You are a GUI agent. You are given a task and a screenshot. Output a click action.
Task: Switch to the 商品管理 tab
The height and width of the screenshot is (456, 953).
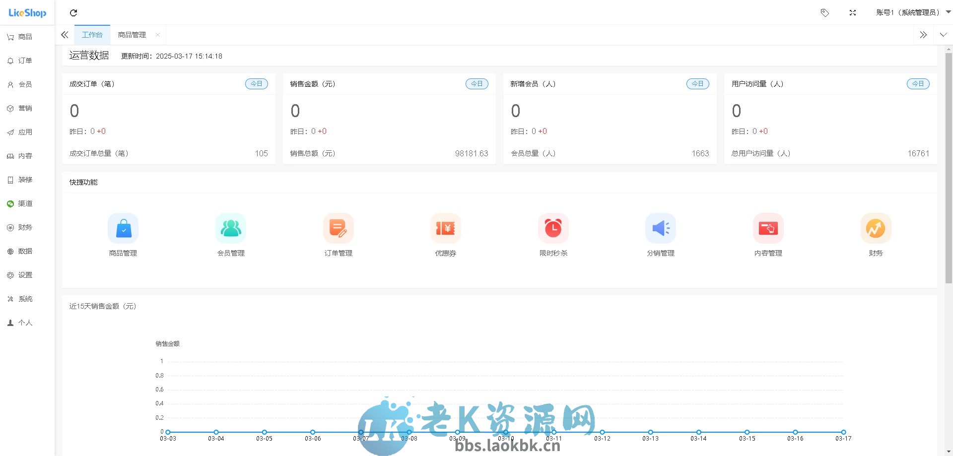132,35
